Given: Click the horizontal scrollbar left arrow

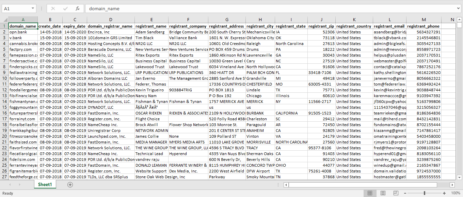Looking at the screenshot, I should pos(286,185).
